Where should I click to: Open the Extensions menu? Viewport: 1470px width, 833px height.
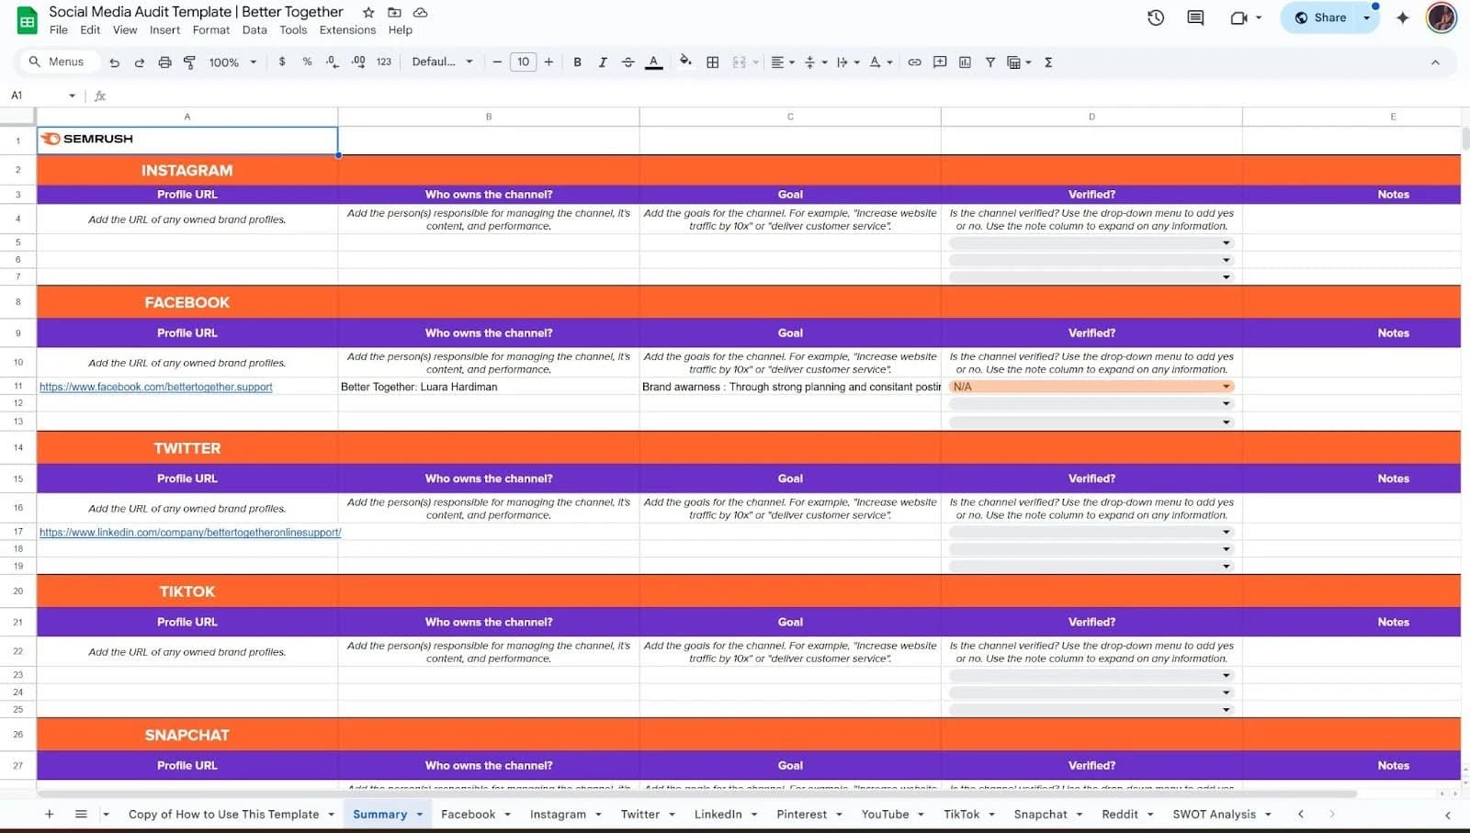347,29
